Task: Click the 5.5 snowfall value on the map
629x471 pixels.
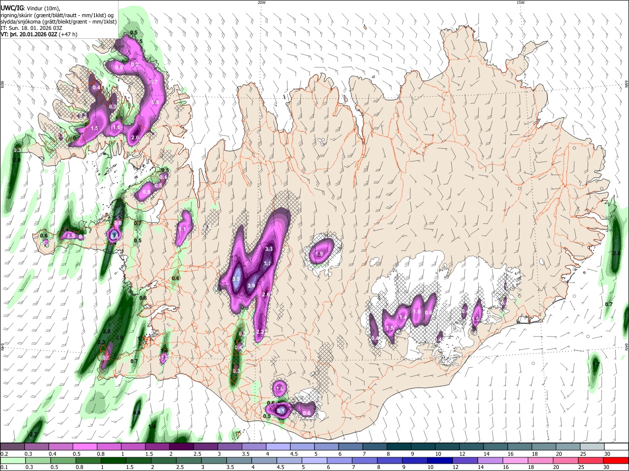Action: click(236, 279)
